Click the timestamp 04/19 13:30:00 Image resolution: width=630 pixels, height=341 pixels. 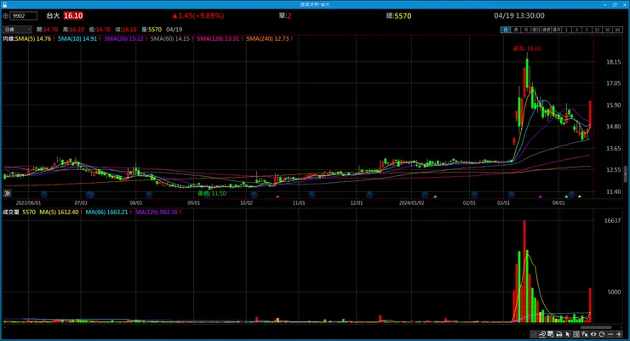519,15
